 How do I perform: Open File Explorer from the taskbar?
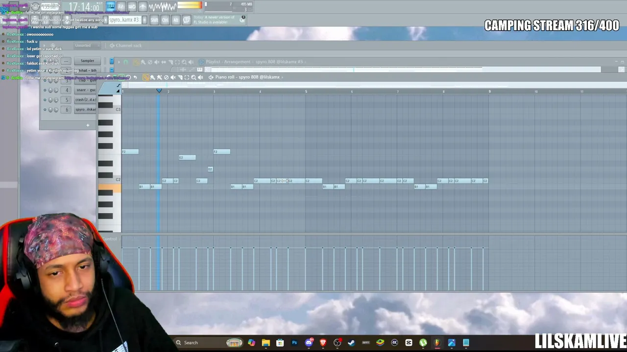[265, 343]
